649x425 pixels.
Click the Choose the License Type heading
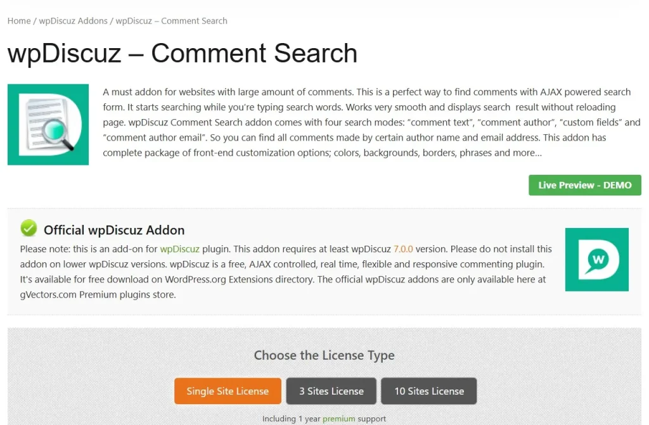tap(324, 355)
